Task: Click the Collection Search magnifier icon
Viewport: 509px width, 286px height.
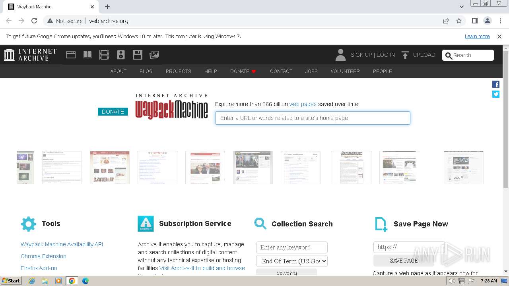Action: point(260,224)
